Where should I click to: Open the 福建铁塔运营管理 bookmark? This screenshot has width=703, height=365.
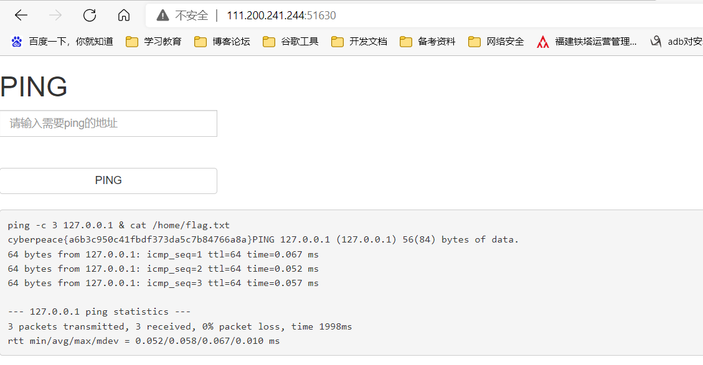pos(587,42)
